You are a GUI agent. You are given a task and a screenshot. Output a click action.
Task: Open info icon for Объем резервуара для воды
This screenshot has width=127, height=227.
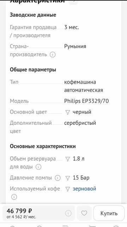38,167
